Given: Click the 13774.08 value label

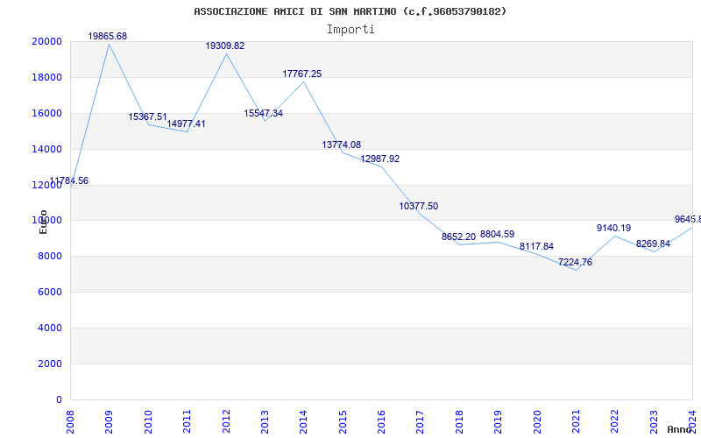Looking at the screenshot, I should tap(342, 145).
